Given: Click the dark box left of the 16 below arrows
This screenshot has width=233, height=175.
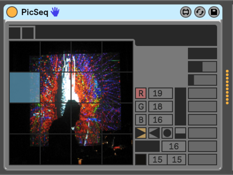Looking at the screenshot, I should 147,146.
